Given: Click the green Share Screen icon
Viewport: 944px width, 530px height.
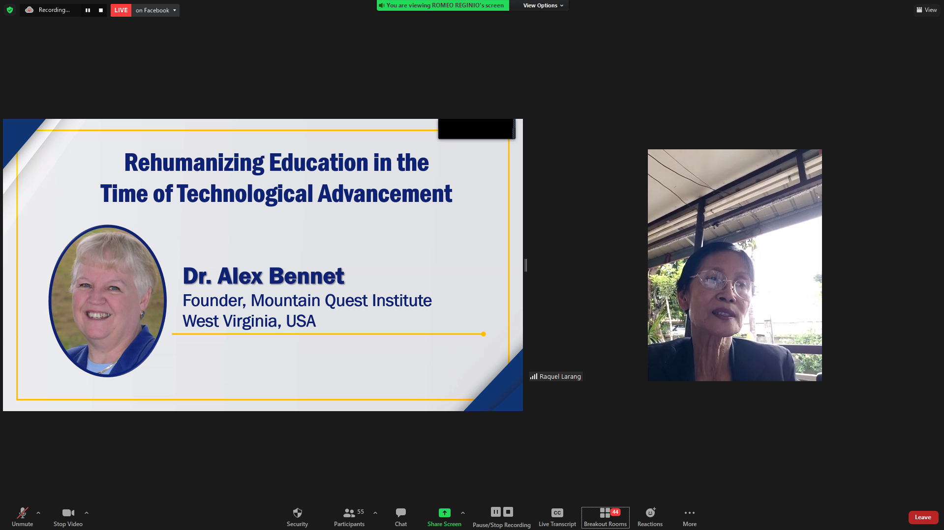Looking at the screenshot, I should tap(444, 513).
